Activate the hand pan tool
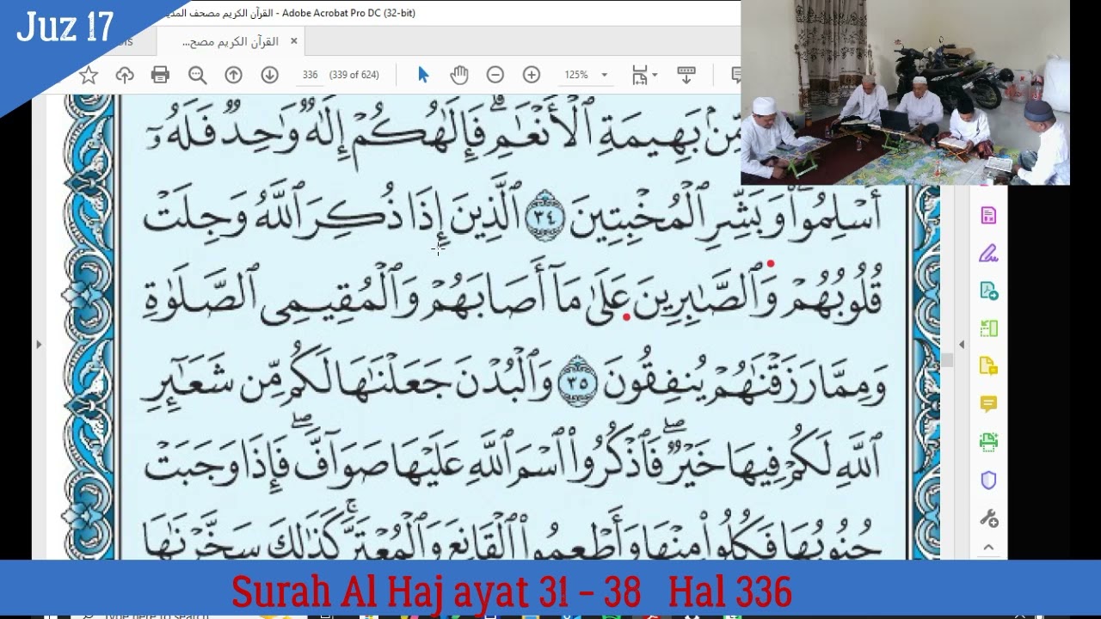1101x619 pixels. (x=458, y=75)
